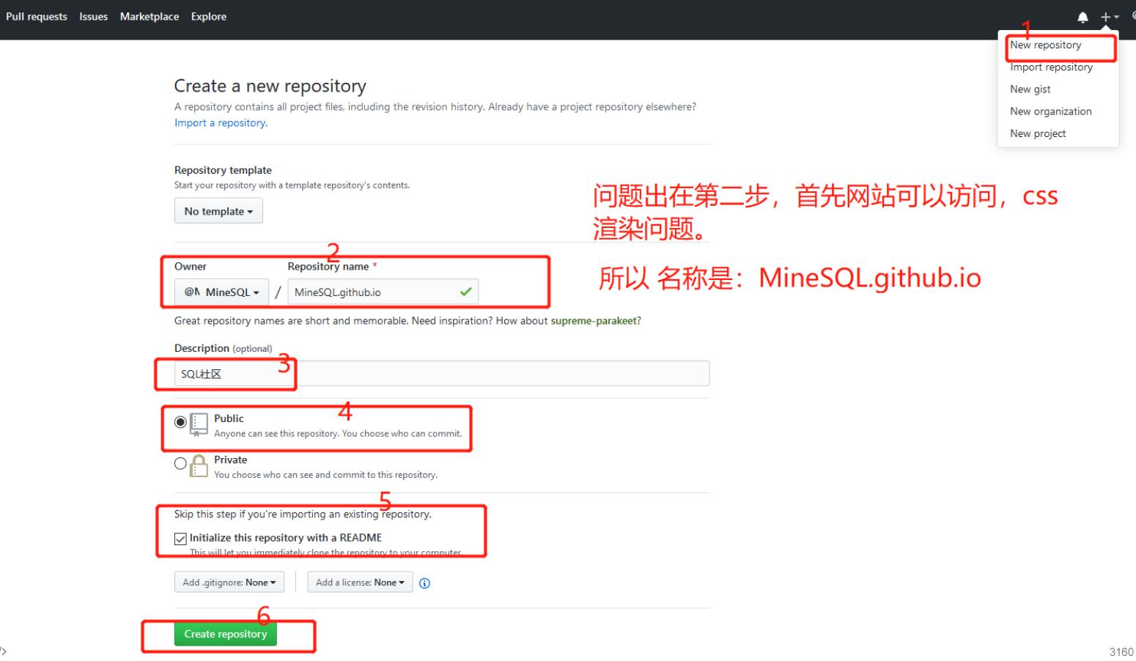Use the supreme-parakeet name suggestion
The image size is (1136, 661).
(594, 320)
